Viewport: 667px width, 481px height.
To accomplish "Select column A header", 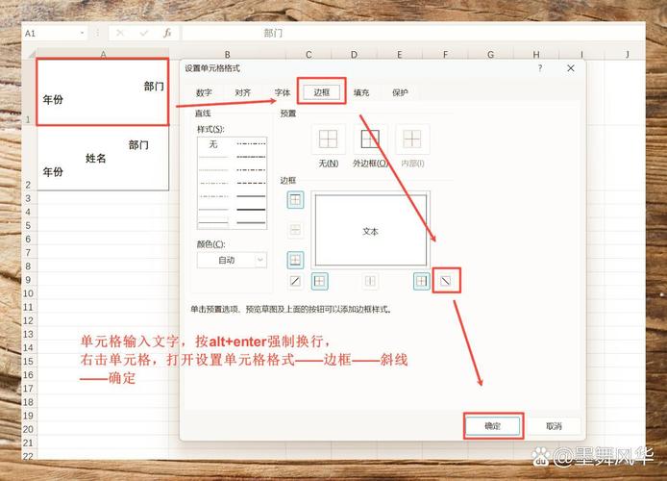I will (x=103, y=55).
